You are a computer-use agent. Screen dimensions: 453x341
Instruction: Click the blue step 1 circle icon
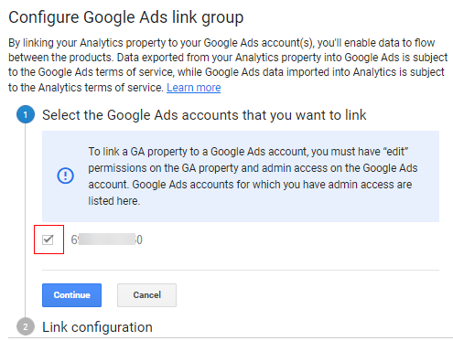pyautogui.click(x=26, y=114)
